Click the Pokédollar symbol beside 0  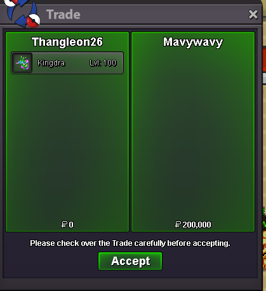pos(64,224)
